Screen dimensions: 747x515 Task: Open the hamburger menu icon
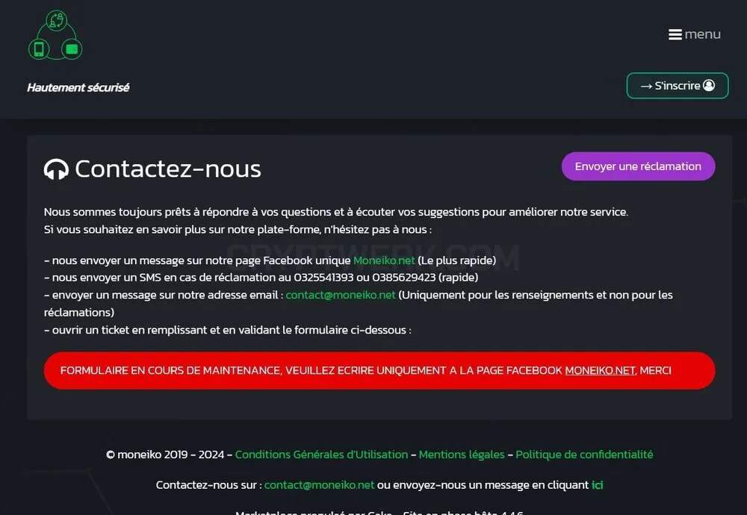point(675,35)
